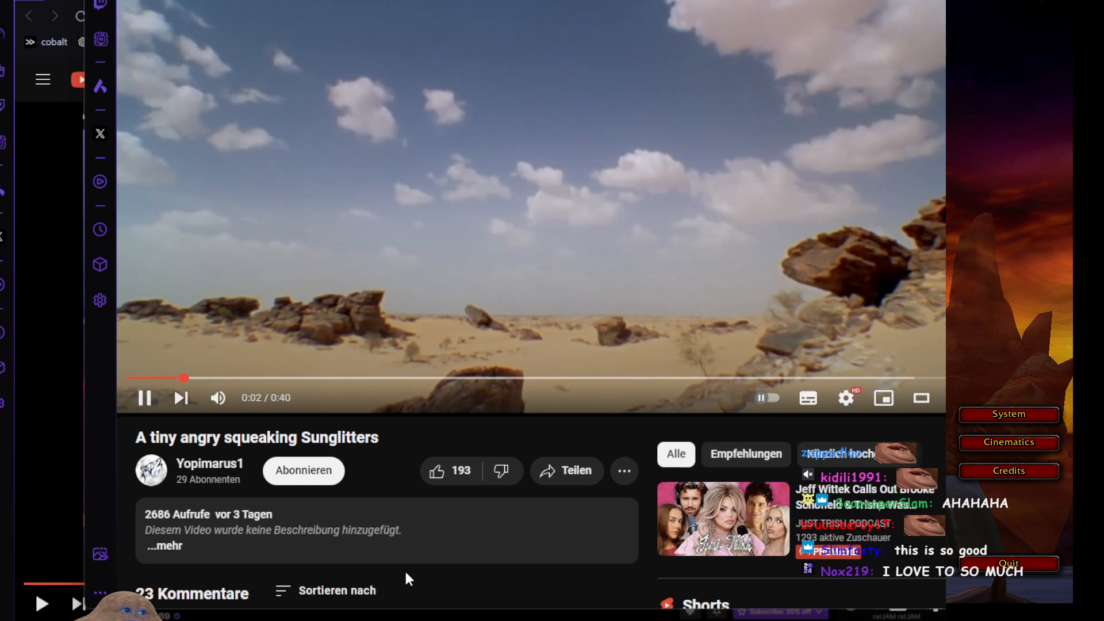The width and height of the screenshot is (1104, 621).
Task: Open more actions three-dot menu
Action: [624, 471]
